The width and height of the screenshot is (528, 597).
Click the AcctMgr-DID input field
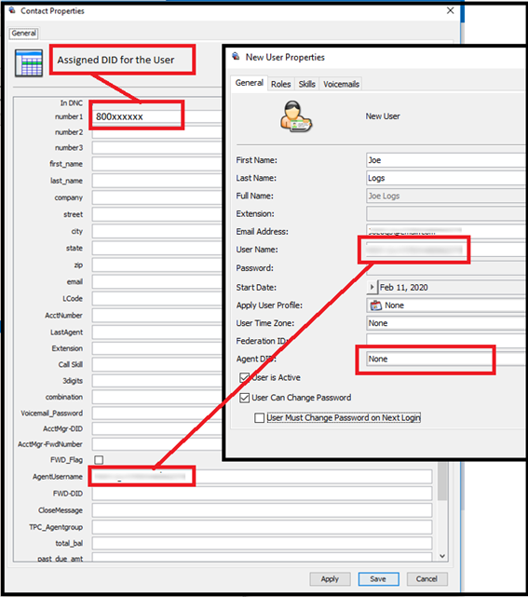[x=156, y=428]
